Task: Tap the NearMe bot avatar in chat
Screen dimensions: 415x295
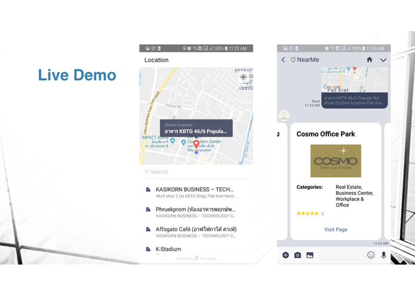Action: (284, 116)
